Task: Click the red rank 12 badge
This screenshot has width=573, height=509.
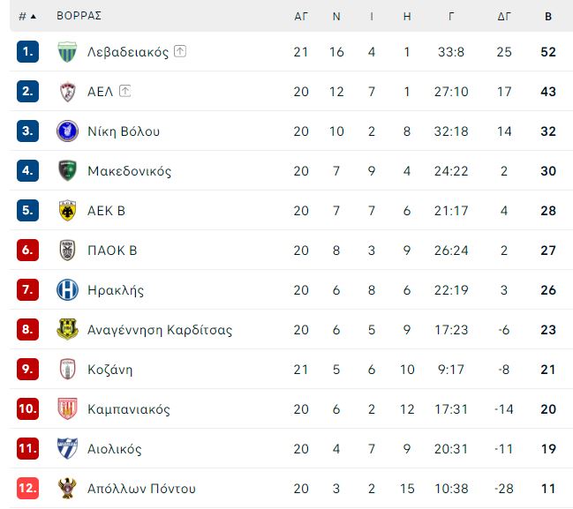Action: 27,488
